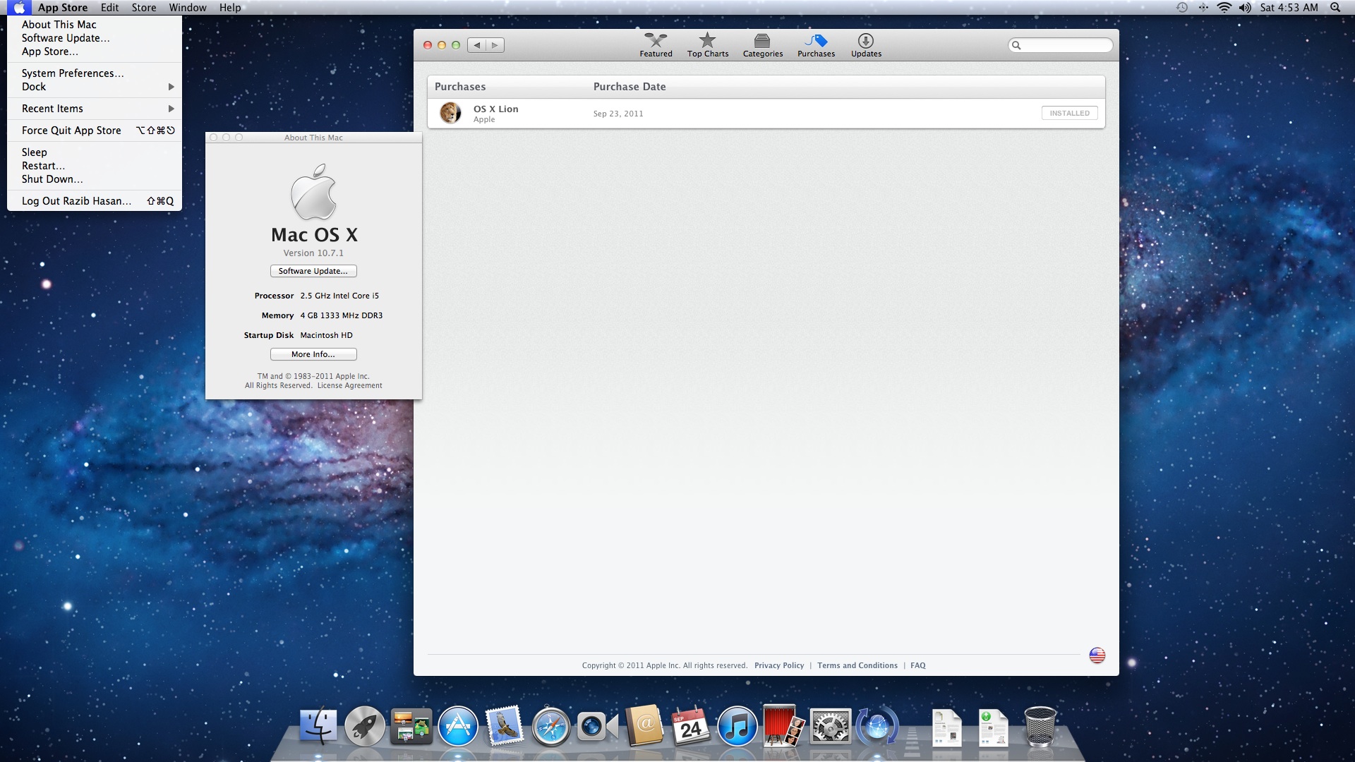Go back using App Store back arrow
This screenshot has height=762, width=1355.
[477, 45]
